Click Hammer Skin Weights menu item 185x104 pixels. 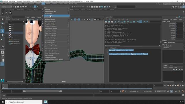(51, 28)
